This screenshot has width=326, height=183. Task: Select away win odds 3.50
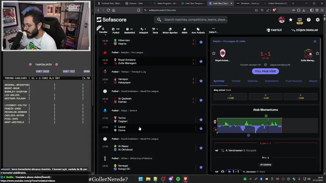(x=301, y=97)
